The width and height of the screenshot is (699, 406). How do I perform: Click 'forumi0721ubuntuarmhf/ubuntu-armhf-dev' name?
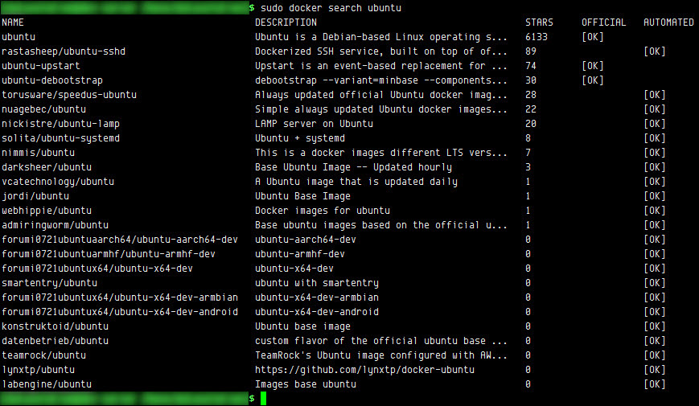109,254
